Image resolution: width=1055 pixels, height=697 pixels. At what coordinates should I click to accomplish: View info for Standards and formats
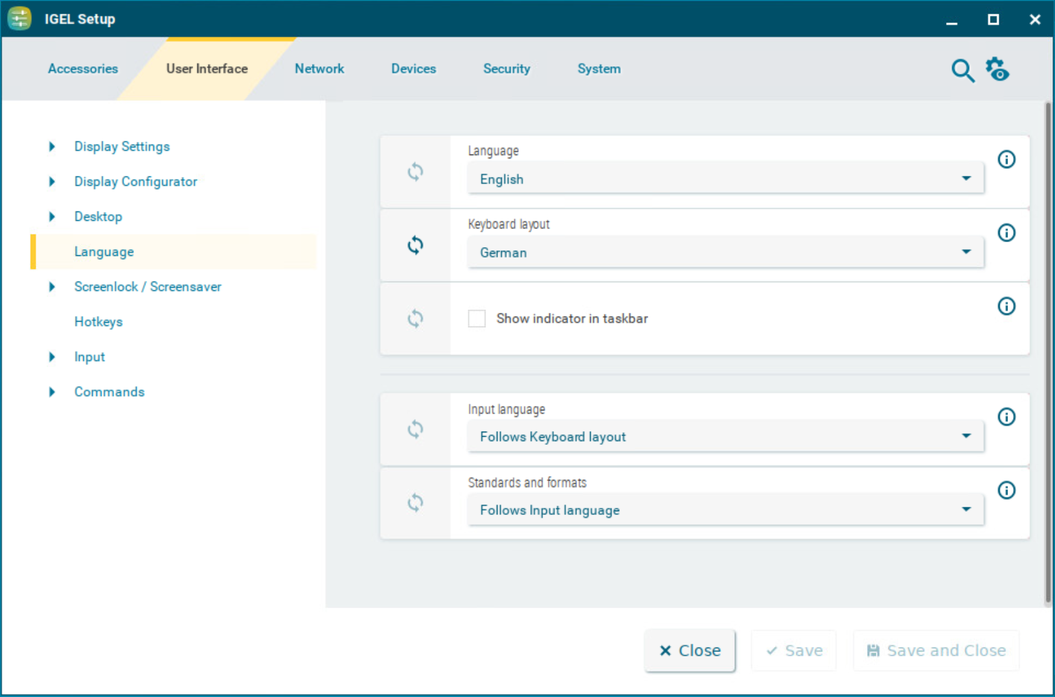pos(1006,490)
